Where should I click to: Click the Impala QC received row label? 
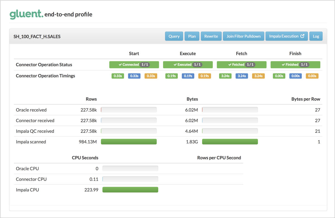pyautogui.click(x=35, y=131)
